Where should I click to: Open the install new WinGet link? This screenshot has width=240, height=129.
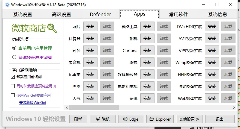(33, 103)
